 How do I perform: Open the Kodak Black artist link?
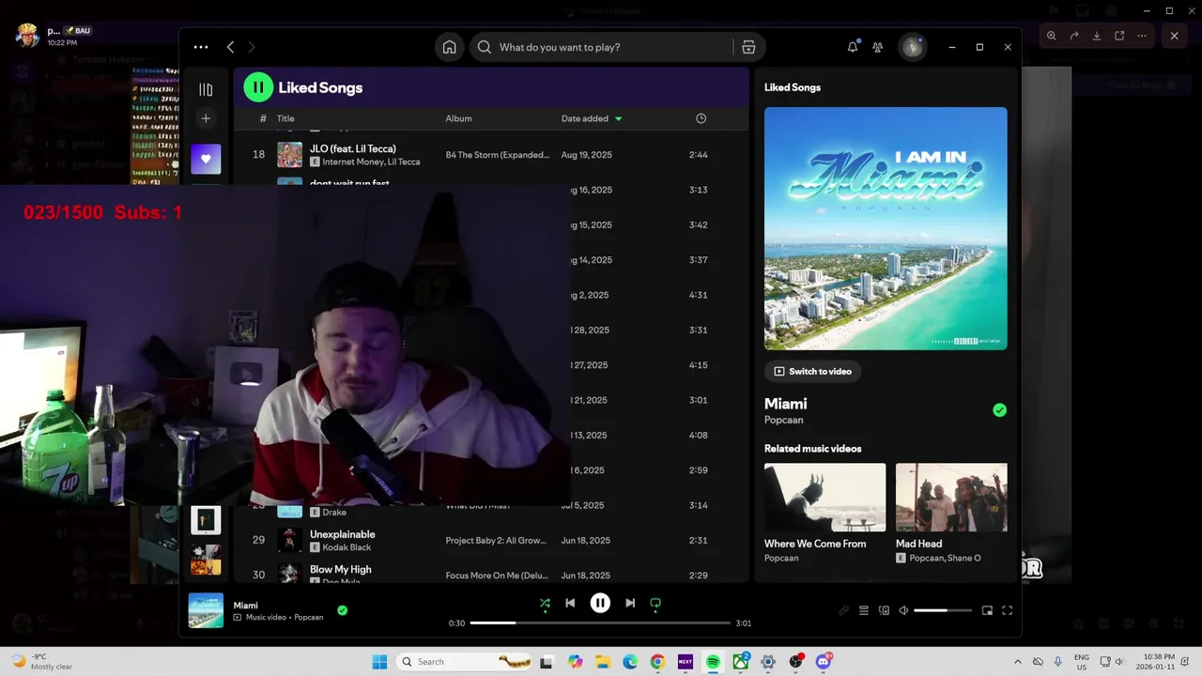pyautogui.click(x=347, y=547)
